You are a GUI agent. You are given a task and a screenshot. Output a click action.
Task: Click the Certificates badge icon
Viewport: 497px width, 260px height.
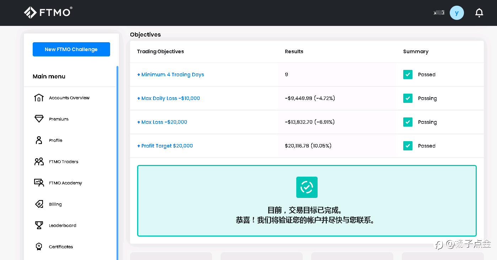39,247
